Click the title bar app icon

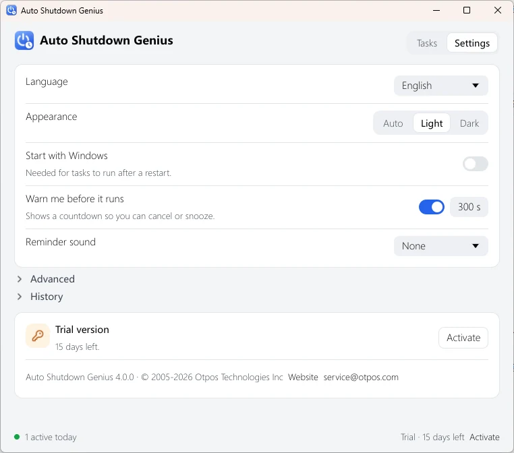(11, 11)
